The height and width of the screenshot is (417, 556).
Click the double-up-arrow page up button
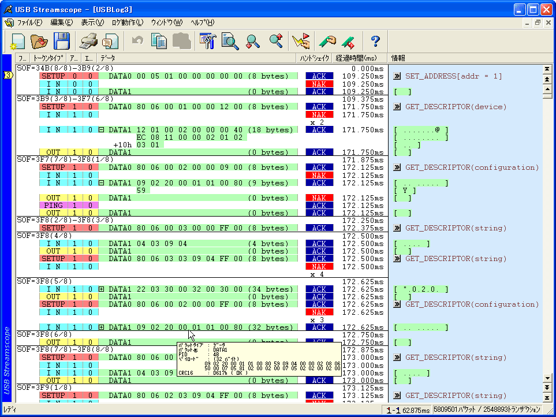[547, 80]
